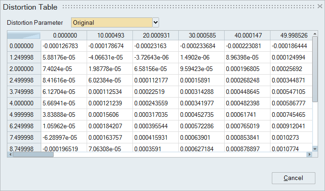The height and width of the screenshot is (191, 325).
Task: Click the cell containing 0.000341977
Action: 201,103
